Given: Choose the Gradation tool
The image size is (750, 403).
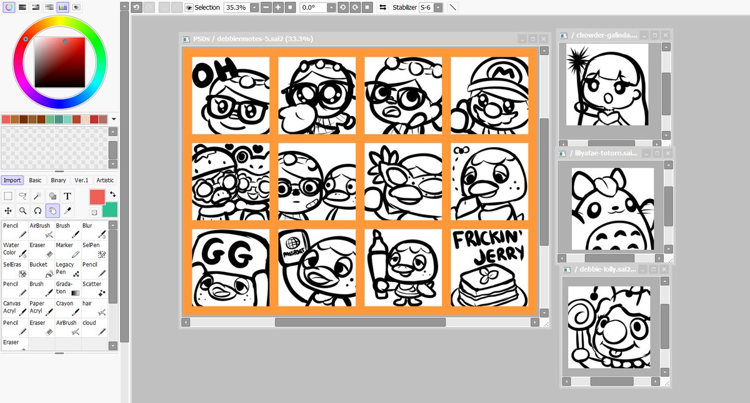Looking at the screenshot, I should click(68, 288).
